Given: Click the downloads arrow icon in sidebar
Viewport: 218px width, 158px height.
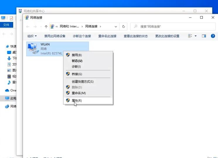Looking at the screenshot, I should (9, 58).
